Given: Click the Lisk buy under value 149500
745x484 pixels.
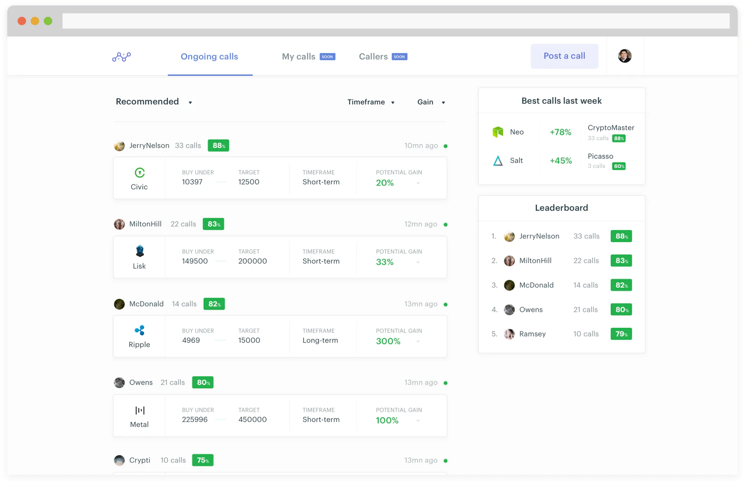Looking at the screenshot, I should pos(195,261).
